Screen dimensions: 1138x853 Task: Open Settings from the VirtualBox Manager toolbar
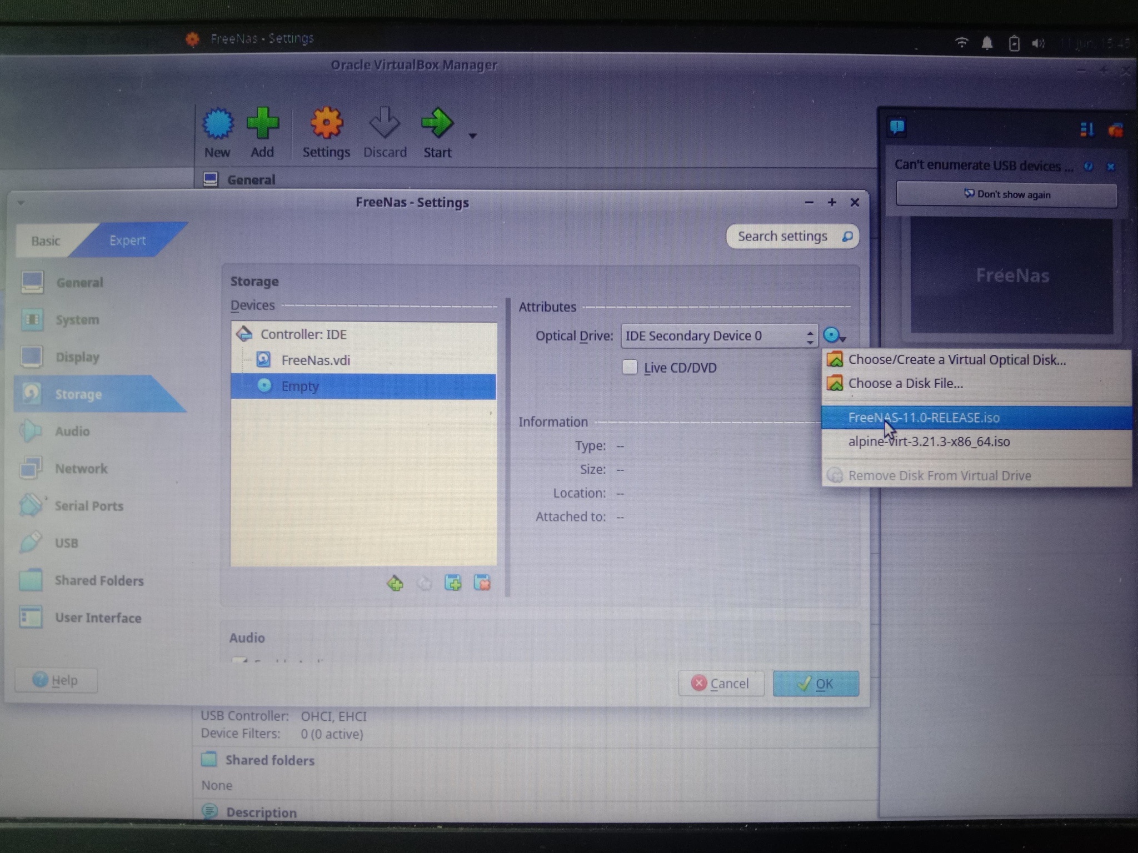pyautogui.click(x=326, y=133)
